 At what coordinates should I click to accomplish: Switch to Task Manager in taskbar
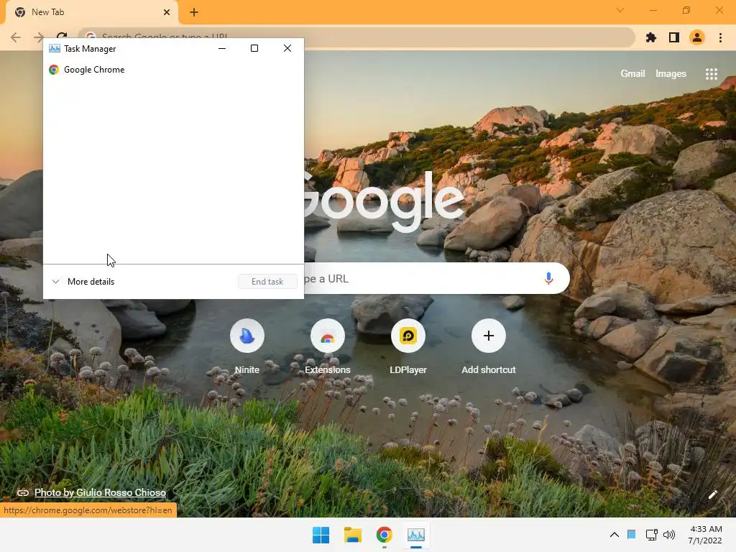click(416, 535)
